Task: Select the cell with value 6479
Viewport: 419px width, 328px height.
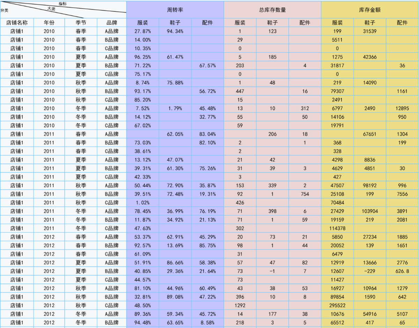Action: pyautogui.click(x=337, y=254)
